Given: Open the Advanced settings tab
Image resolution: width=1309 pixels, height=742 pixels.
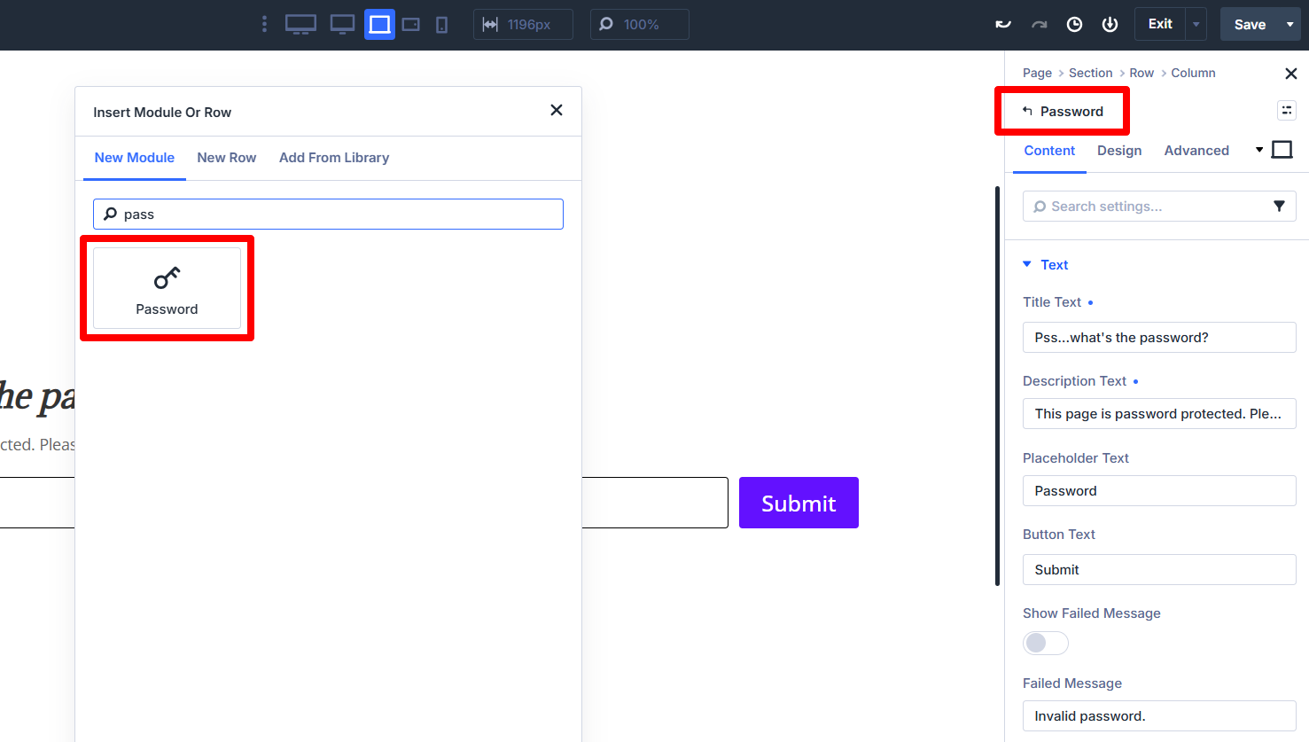Looking at the screenshot, I should (x=1196, y=151).
